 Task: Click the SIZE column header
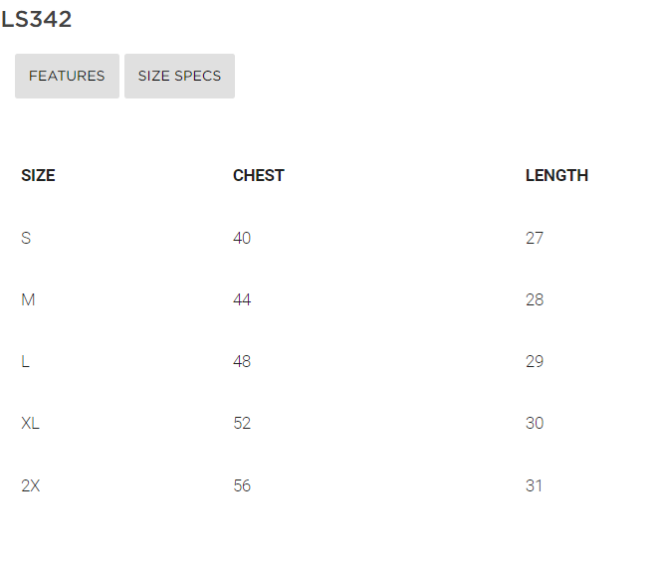pos(38,175)
